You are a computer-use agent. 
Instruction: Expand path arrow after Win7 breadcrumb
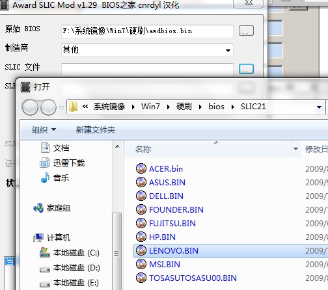(169, 107)
